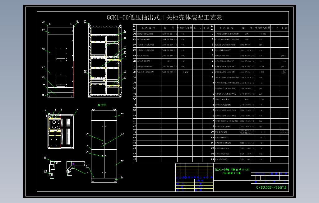Select the "单台装入数量" header above row 1
The image size is (319, 203).
[x=263, y=28]
